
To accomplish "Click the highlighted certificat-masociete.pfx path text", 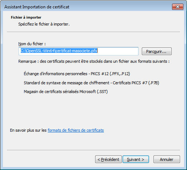I will pos(59,51).
